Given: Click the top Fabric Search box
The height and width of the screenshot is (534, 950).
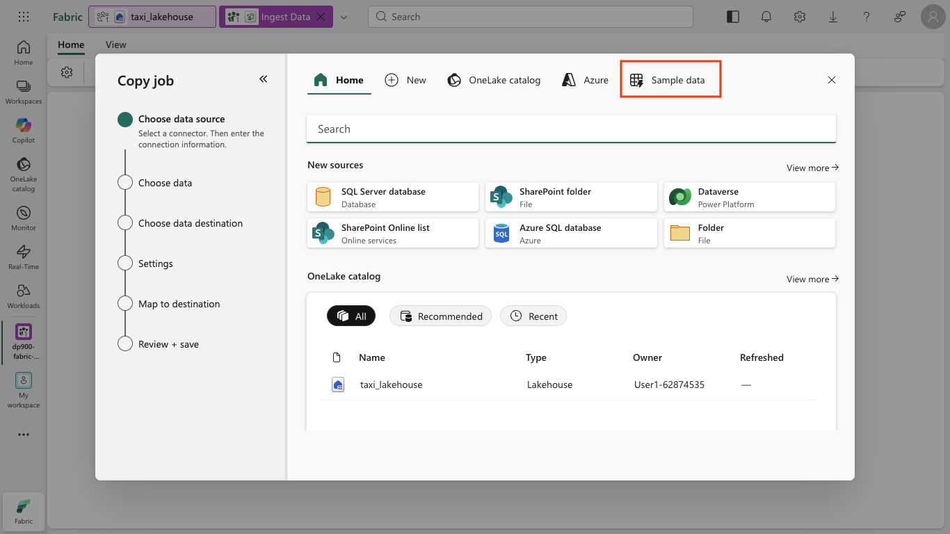Looking at the screenshot, I should [531, 17].
